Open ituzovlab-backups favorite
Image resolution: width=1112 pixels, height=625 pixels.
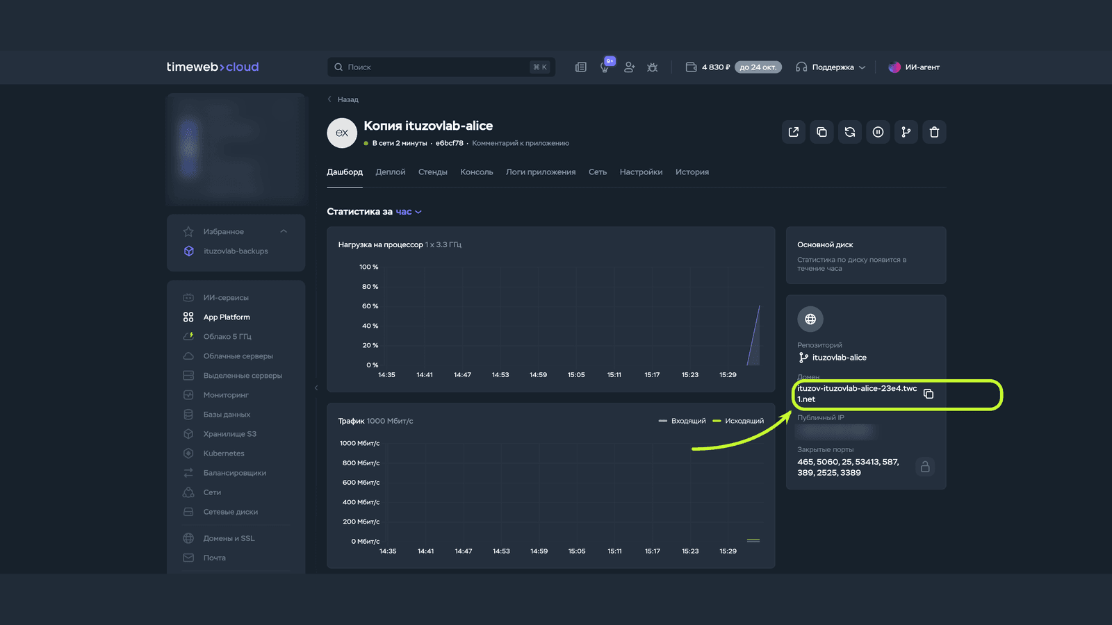[236, 251]
